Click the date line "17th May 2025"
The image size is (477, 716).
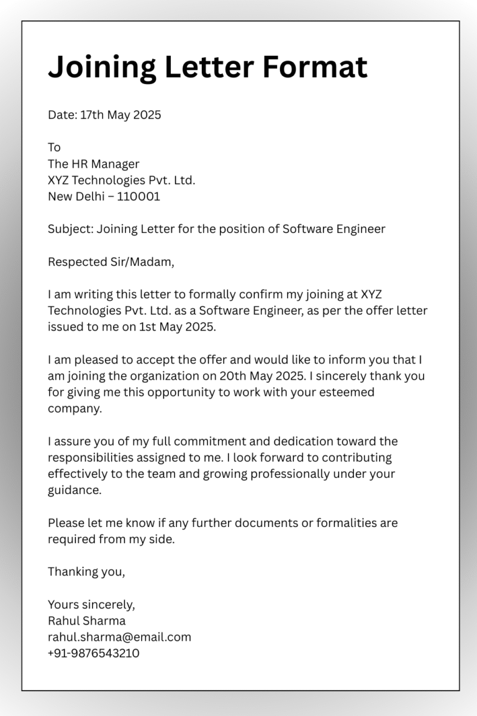(104, 115)
